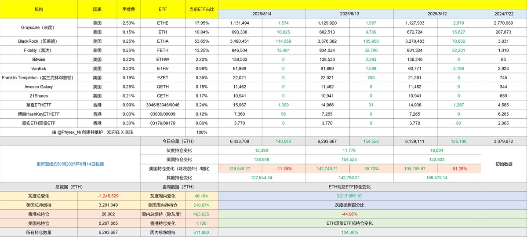Select the 机构 header cell

(x=39, y=9)
